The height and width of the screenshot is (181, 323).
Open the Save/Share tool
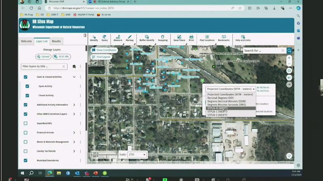coord(179,38)
